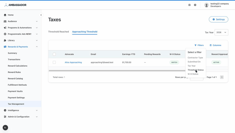Viewport: 235px width, 133px height.
Task: Click the Total rows: 1 text
Action: click(x=59, y=77)
